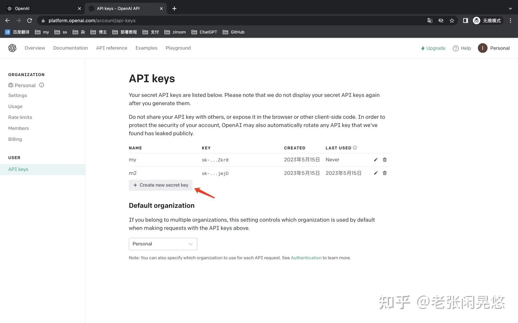Select Playground in the top navigation
The image size is (518, 323).
point(178,48)
